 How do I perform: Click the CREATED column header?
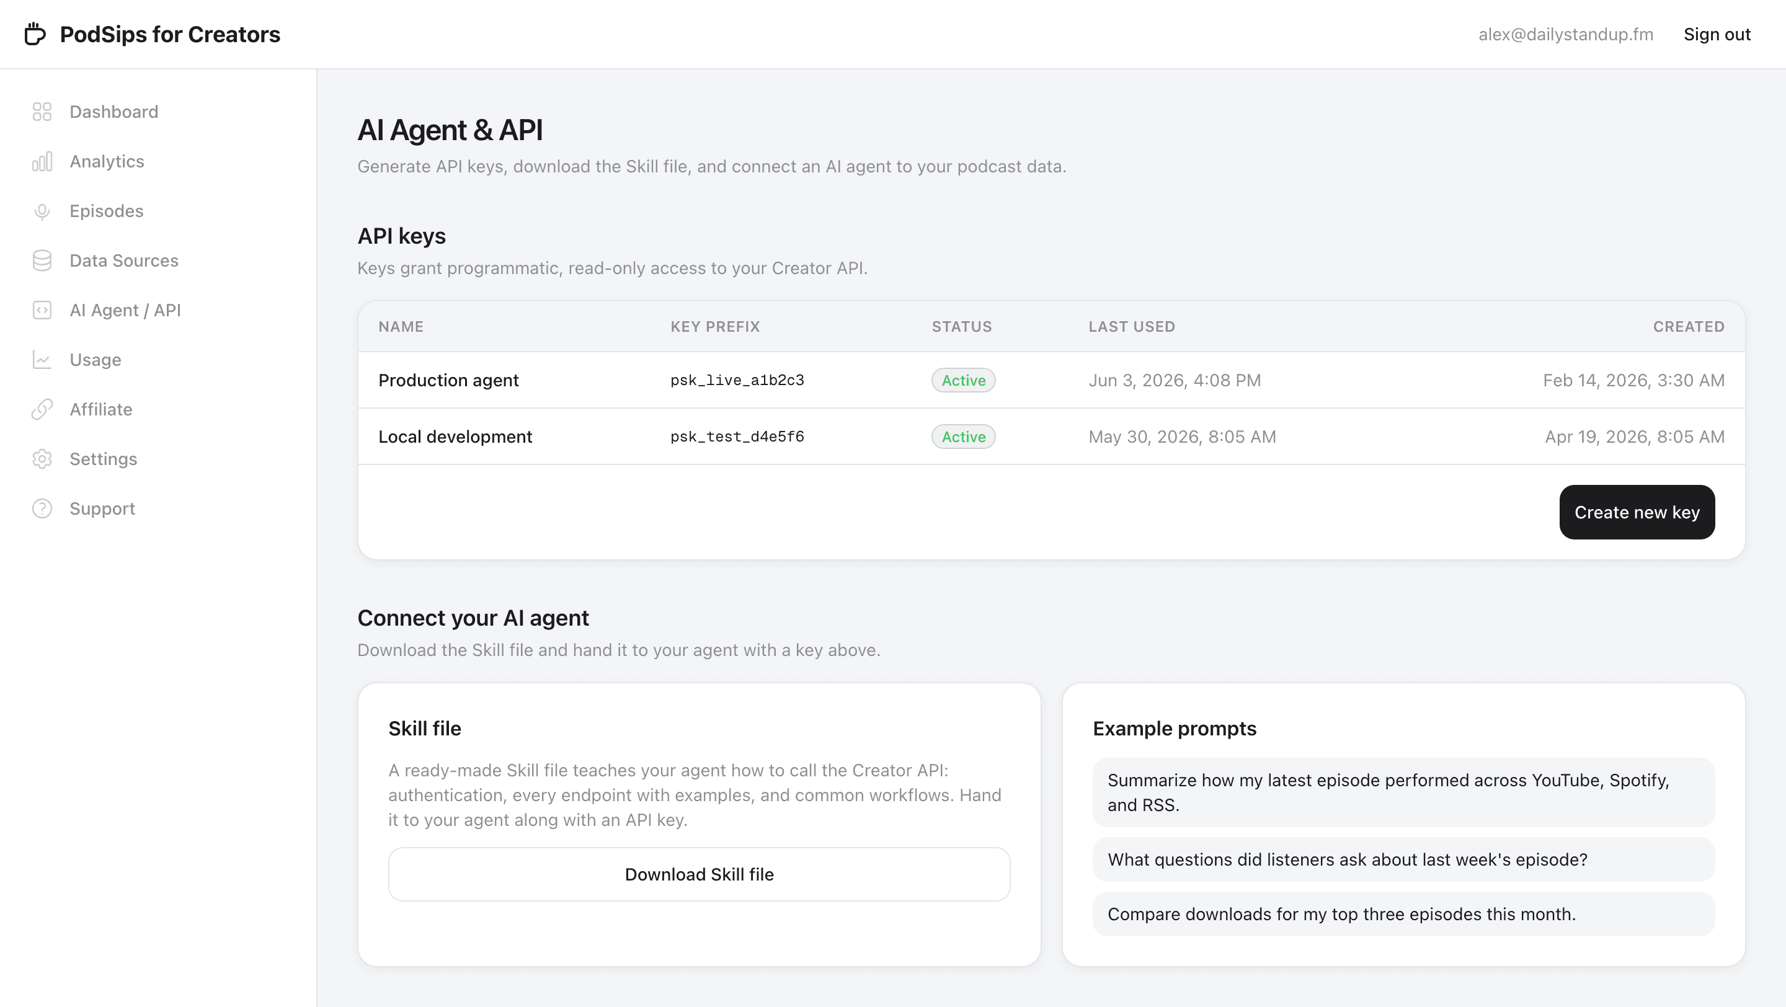[1688, 326]
